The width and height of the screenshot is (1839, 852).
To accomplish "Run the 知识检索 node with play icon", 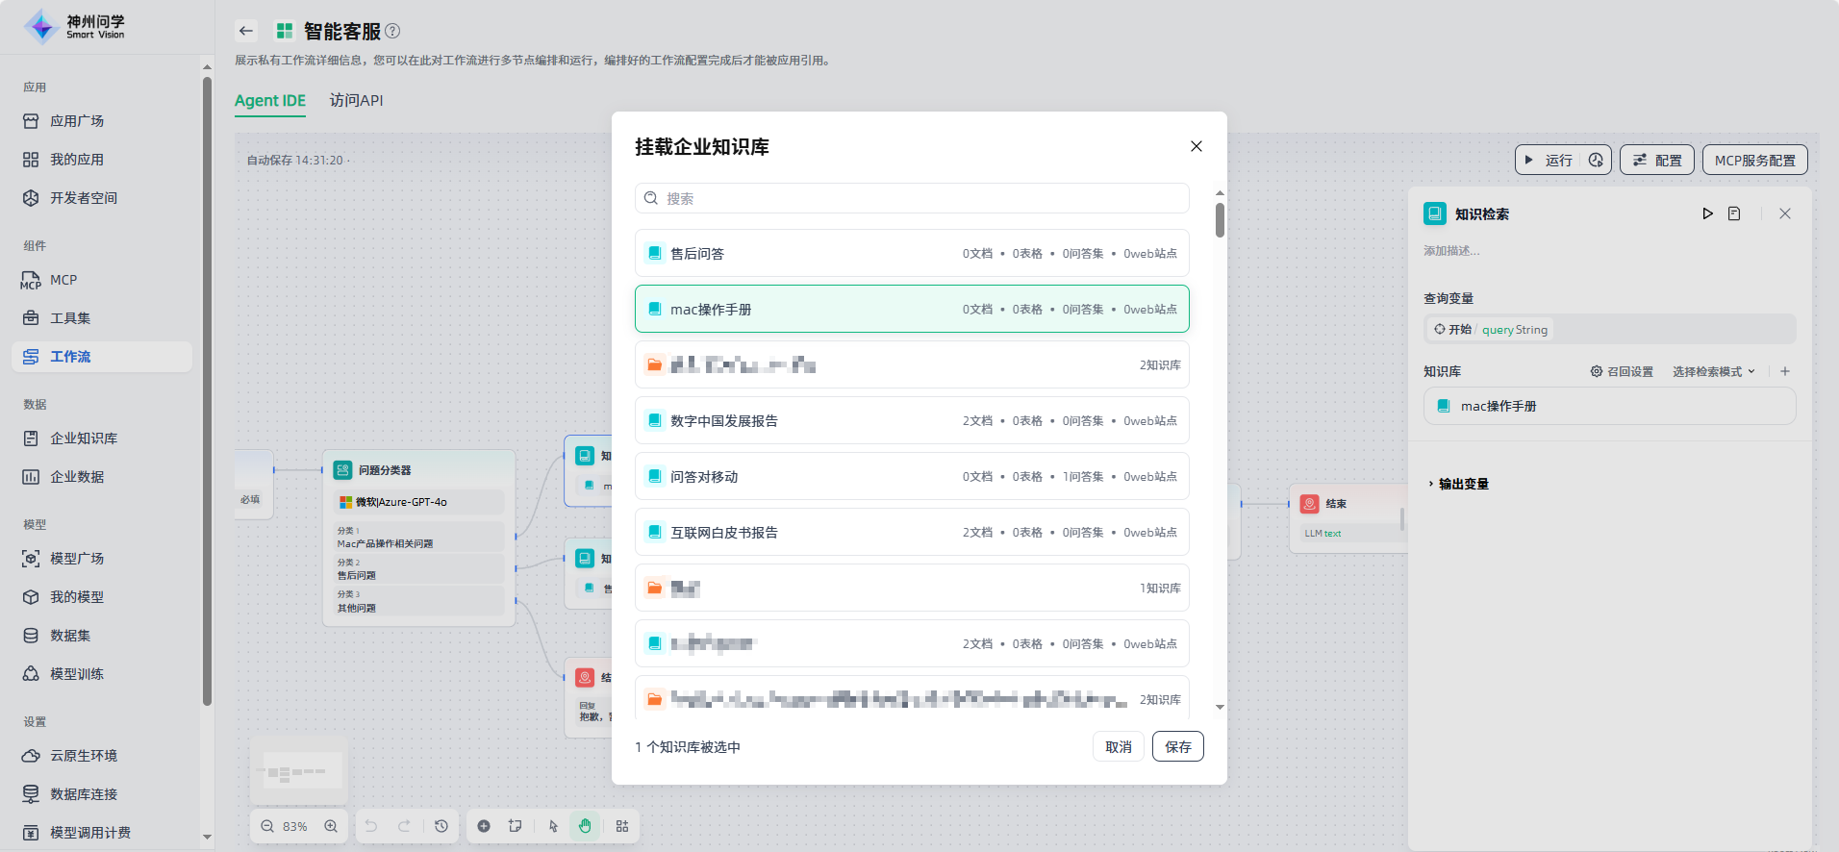I will tap(1707, 213).
